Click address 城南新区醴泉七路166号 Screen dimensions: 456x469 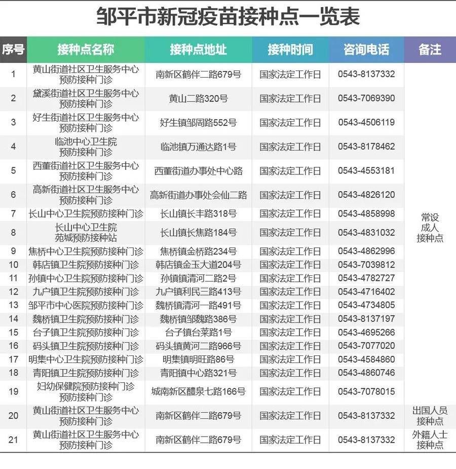(x=198, y=392)
